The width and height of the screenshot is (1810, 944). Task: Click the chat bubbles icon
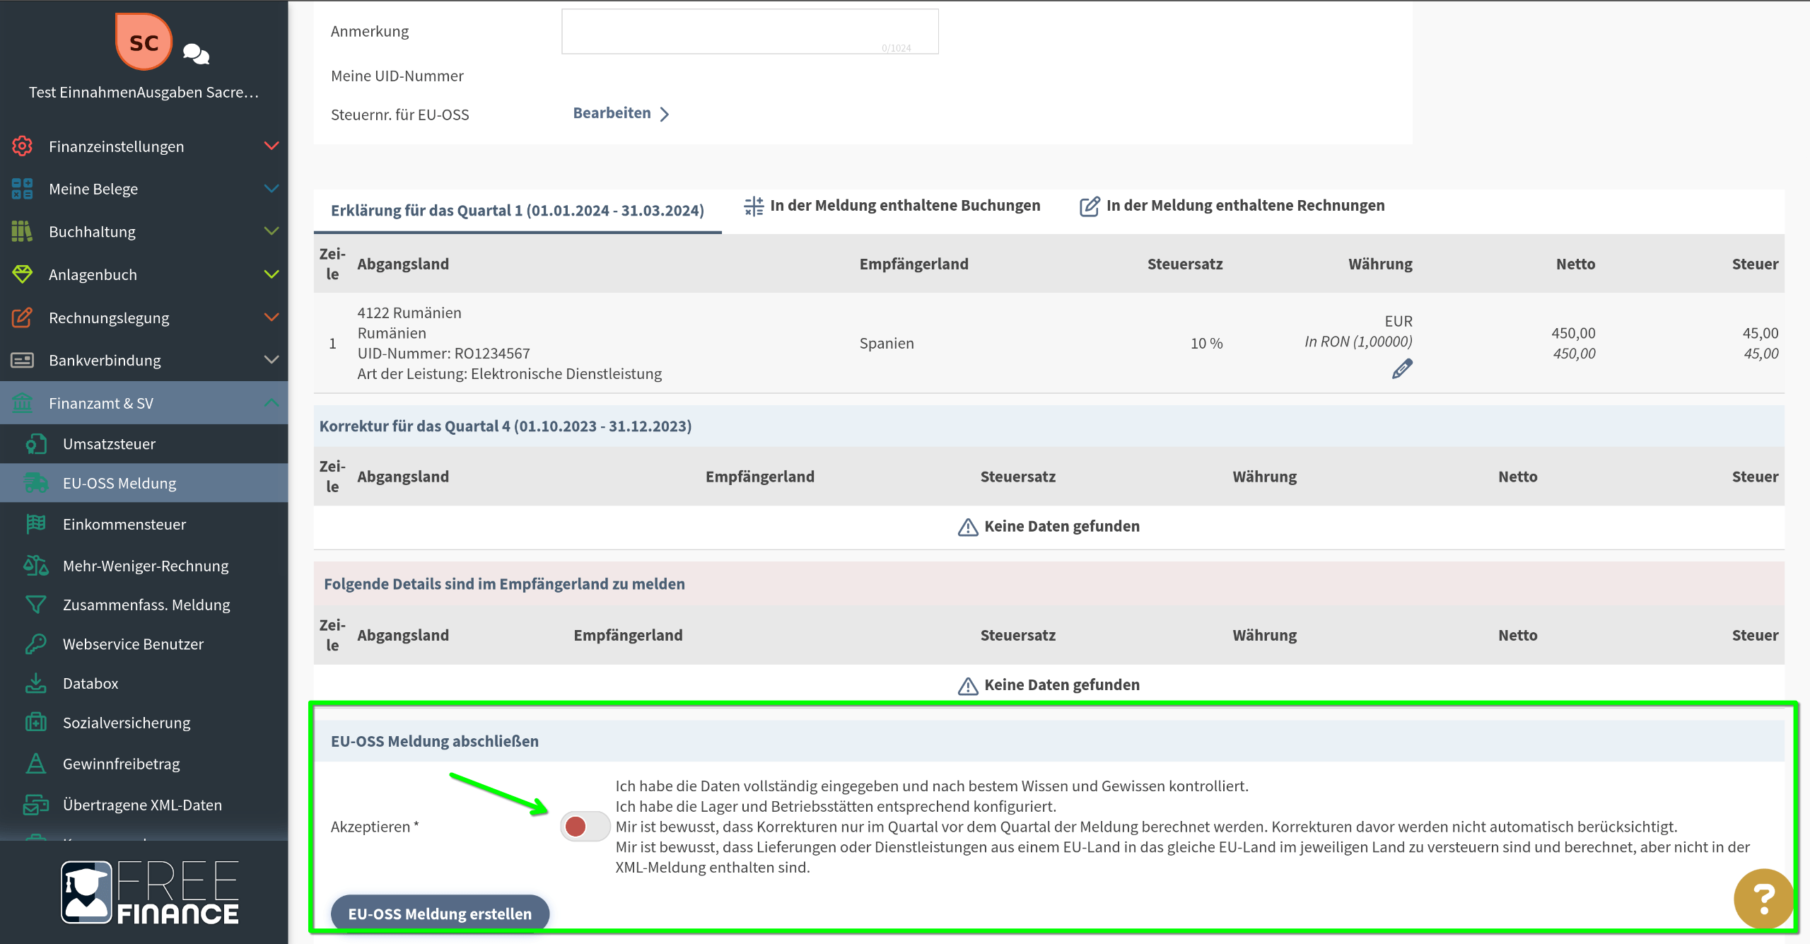[195, 54]
